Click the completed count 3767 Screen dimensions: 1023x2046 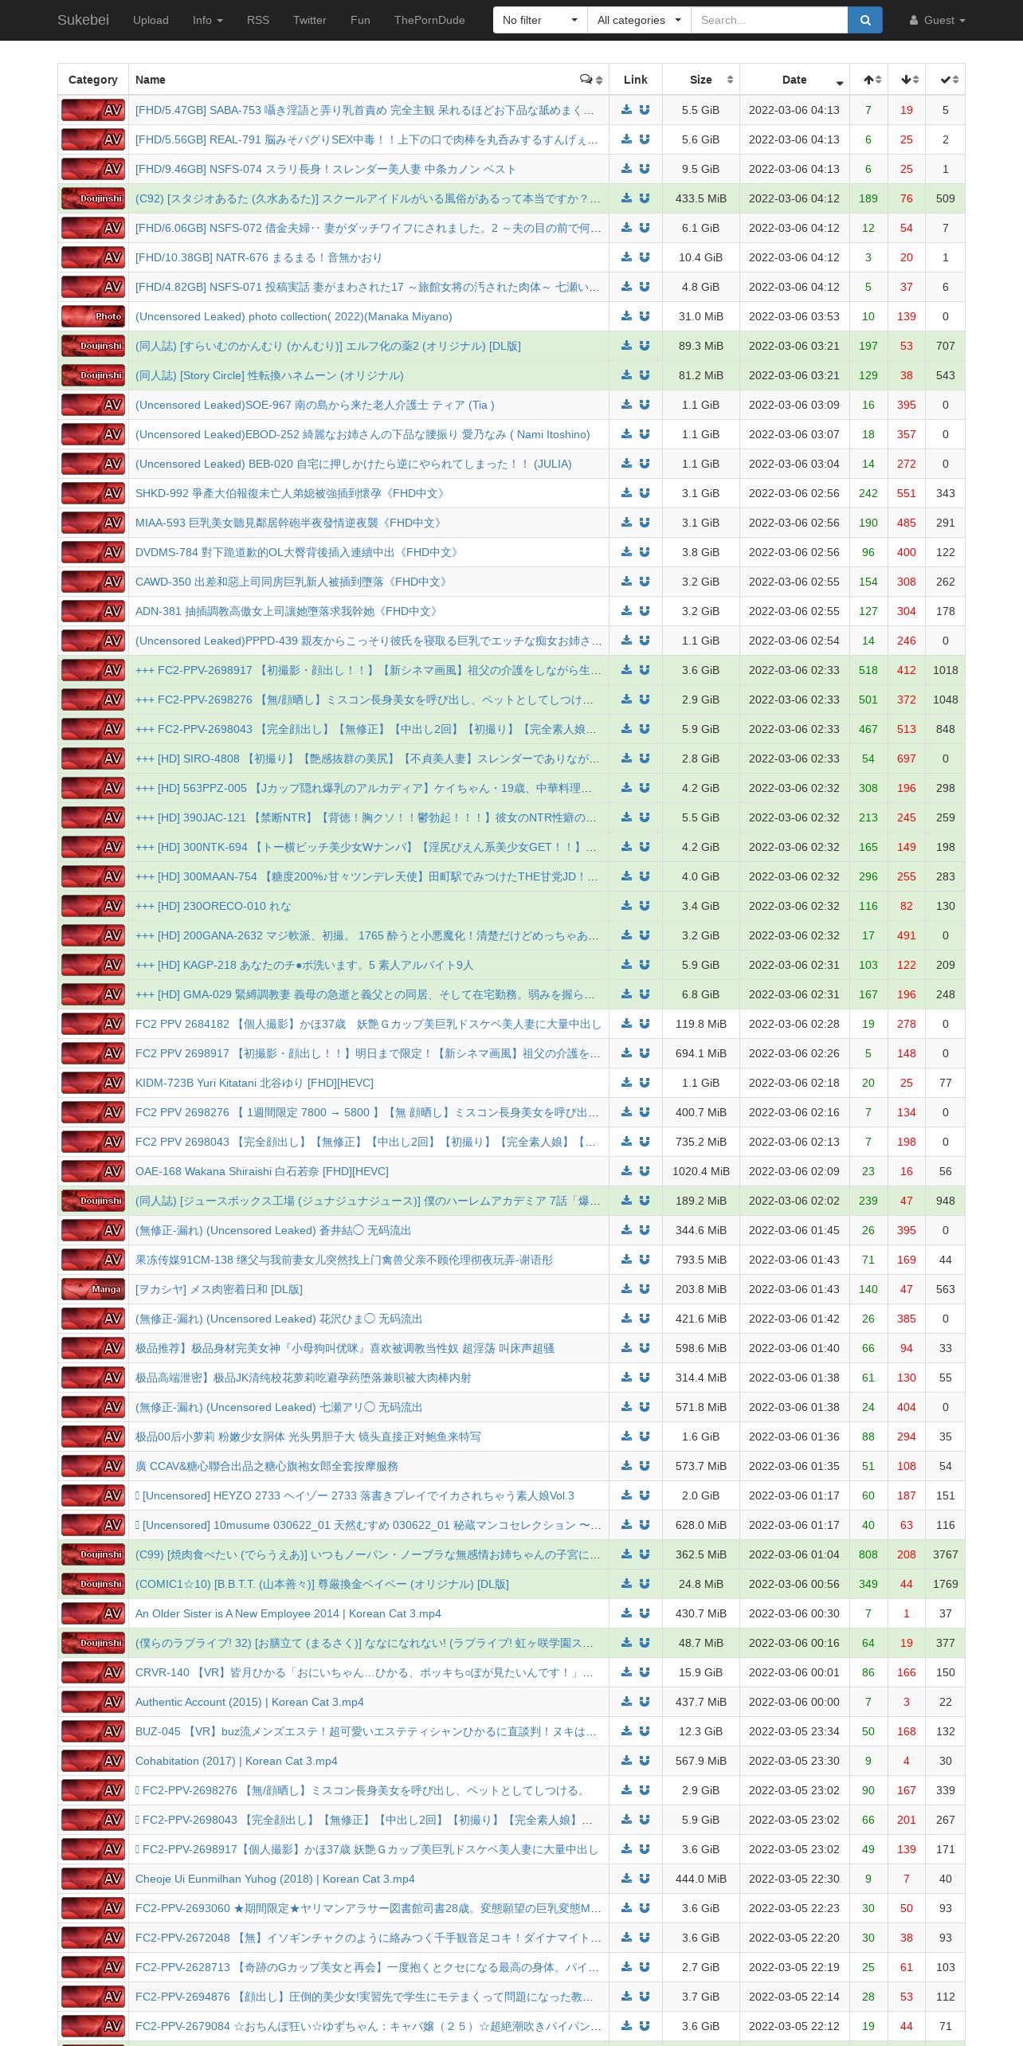click(x=945, y=1554)
